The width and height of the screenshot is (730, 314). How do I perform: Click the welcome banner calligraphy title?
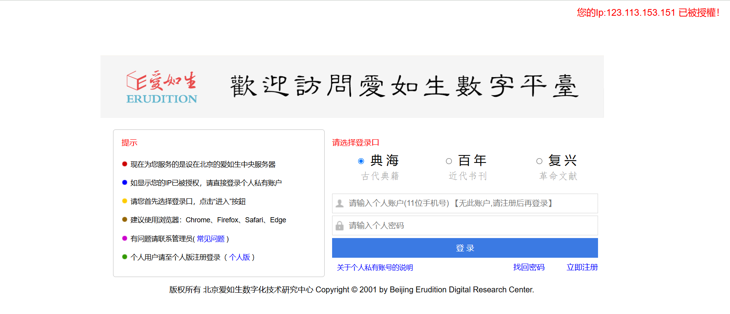pyautogui.click(x=405, y=86)
